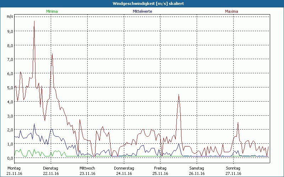
Task: Select the 5,0 y-axis value
Action: 10,87
